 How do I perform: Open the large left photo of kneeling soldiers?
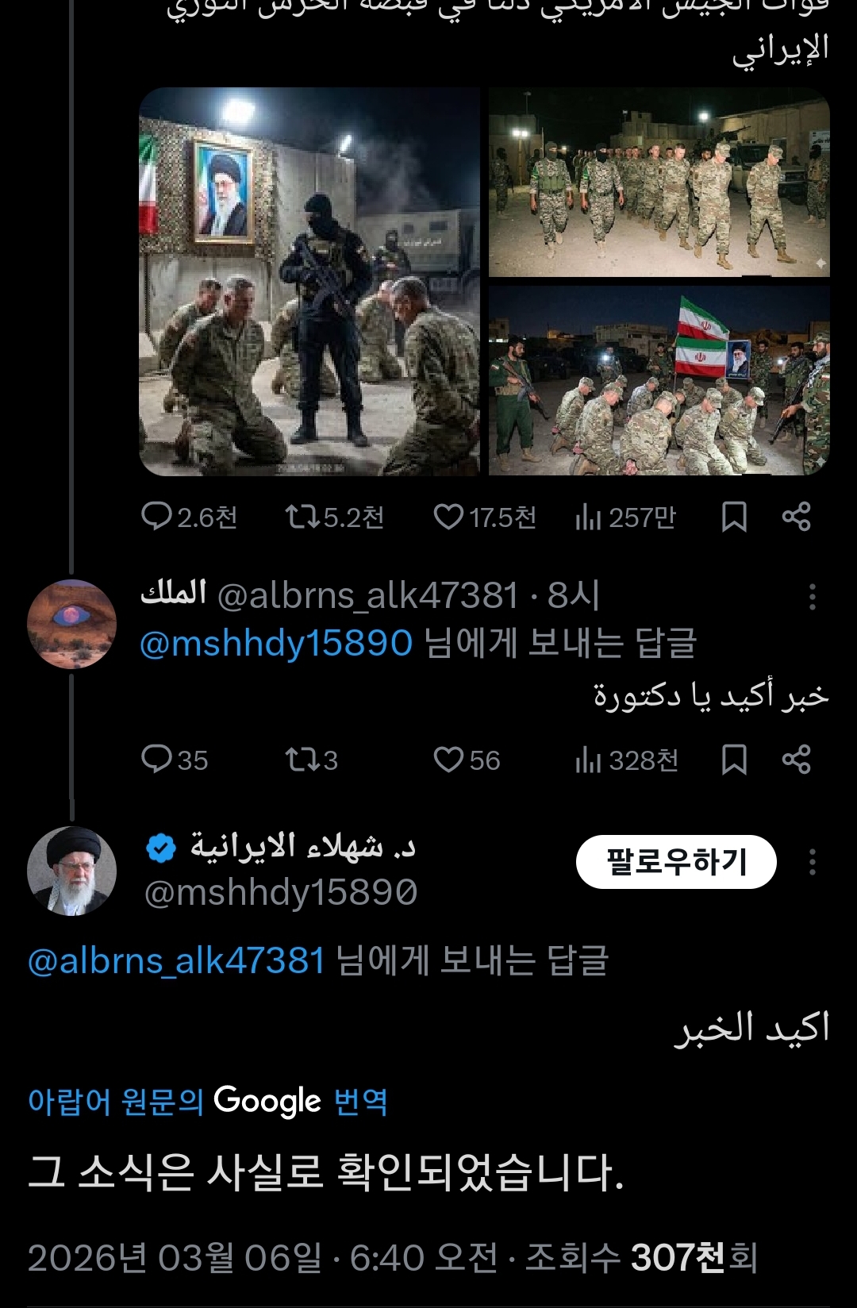(309, 282)
